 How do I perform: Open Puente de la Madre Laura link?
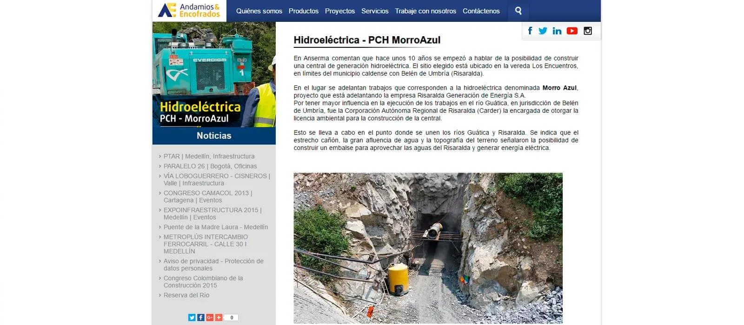216,227
